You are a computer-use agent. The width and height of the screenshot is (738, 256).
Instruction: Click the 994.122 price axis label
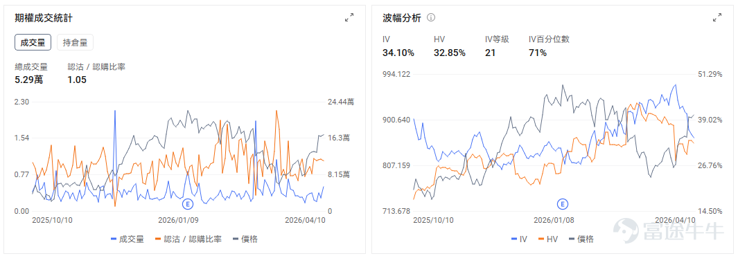pyautogui.click(x=397, y=74)
